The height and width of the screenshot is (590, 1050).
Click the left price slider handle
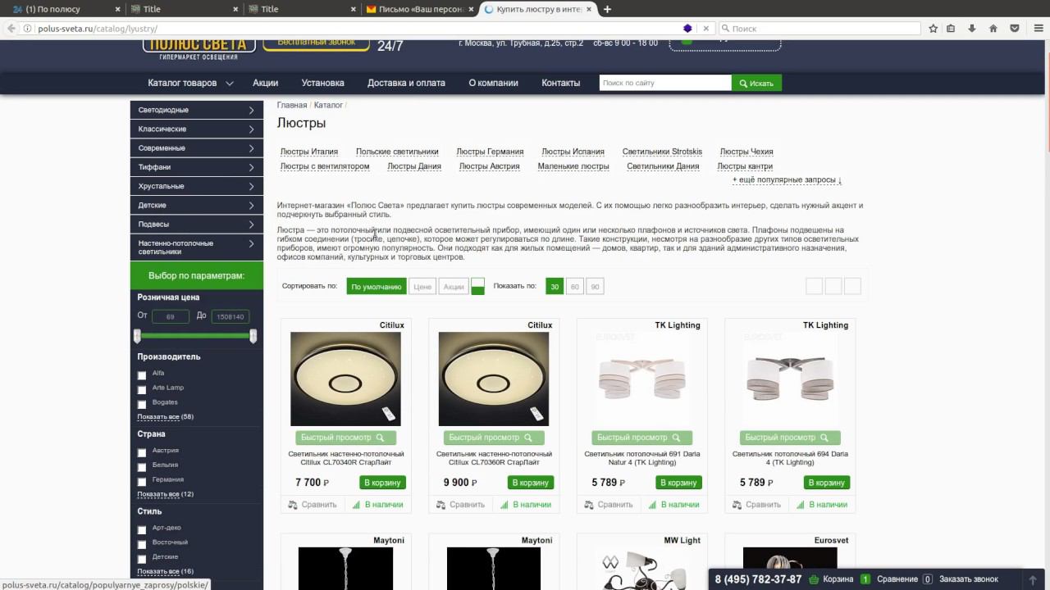coord(137,335)
